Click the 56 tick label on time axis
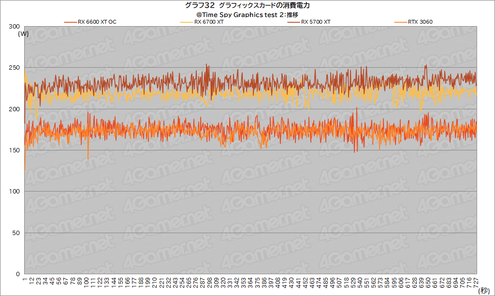This screenshot has width=495, height=296. (58, 281)
